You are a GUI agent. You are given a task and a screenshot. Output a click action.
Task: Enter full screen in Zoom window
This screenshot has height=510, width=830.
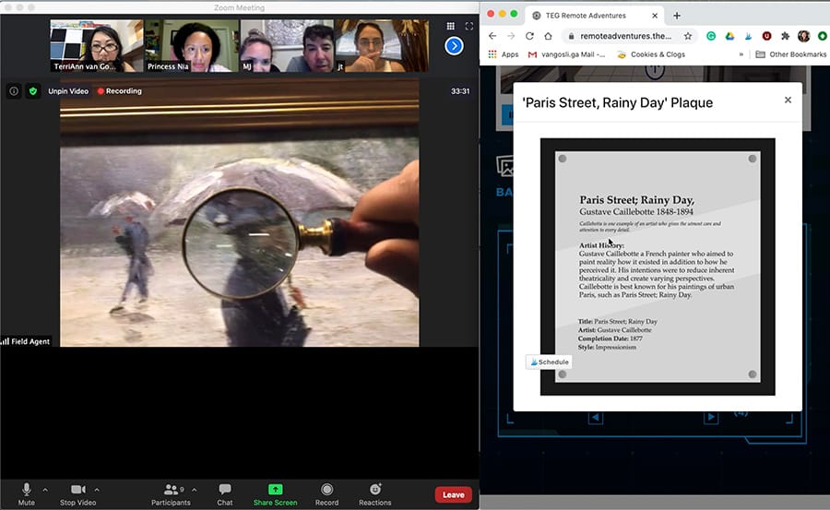pyautogui.click(x=469, y=26)
